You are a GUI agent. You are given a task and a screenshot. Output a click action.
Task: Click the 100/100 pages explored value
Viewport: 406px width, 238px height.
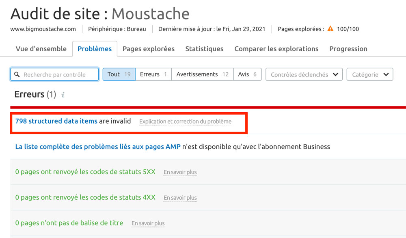coord(348,29)
